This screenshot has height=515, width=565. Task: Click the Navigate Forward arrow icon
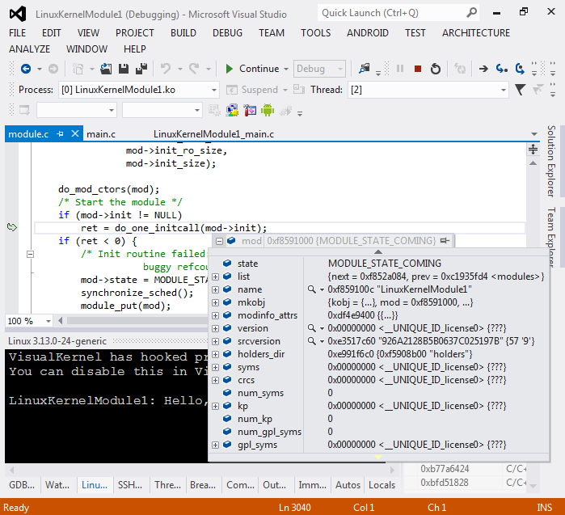point(53,69)
